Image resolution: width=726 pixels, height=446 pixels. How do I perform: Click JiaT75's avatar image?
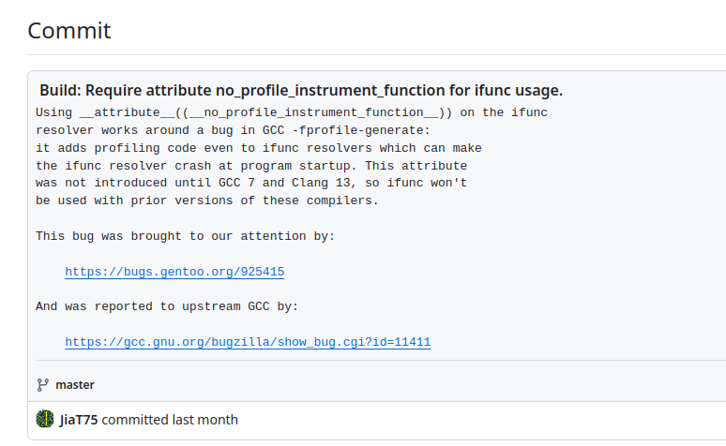tap(45, 420)
